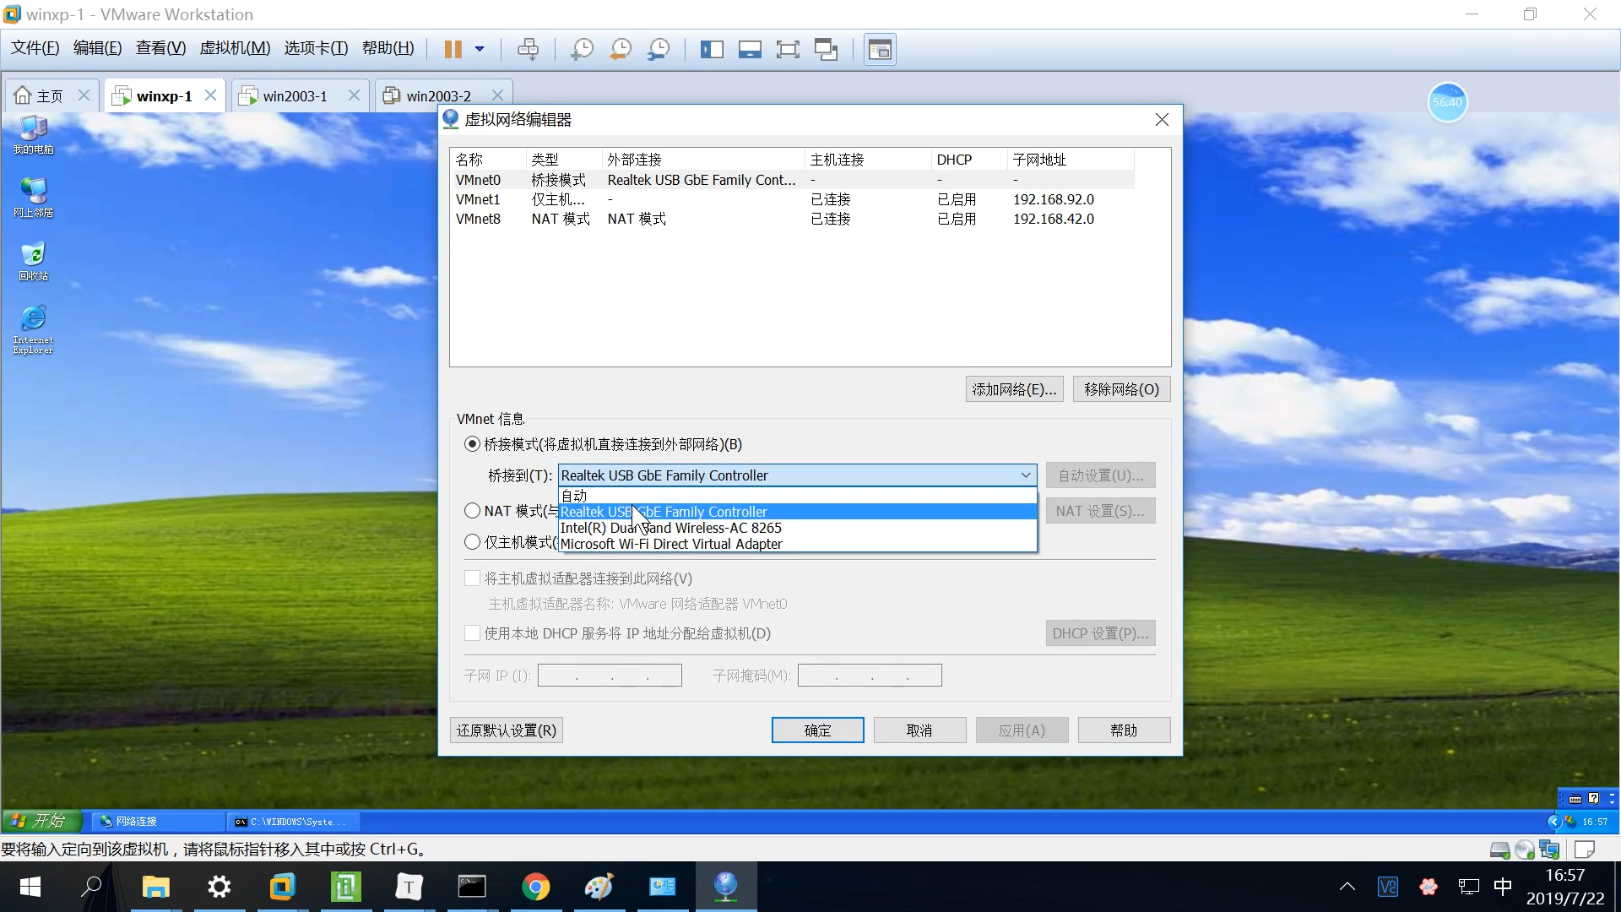Select the 仅主机模式 radio button
This screenshot has width=1621, height=912.
[x=473, y=542]
